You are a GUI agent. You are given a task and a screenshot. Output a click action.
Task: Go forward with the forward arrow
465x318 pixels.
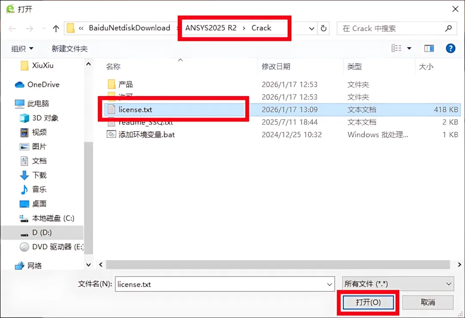(x=29, y=28)
